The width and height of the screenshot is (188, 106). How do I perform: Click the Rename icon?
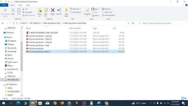point(59,10)
